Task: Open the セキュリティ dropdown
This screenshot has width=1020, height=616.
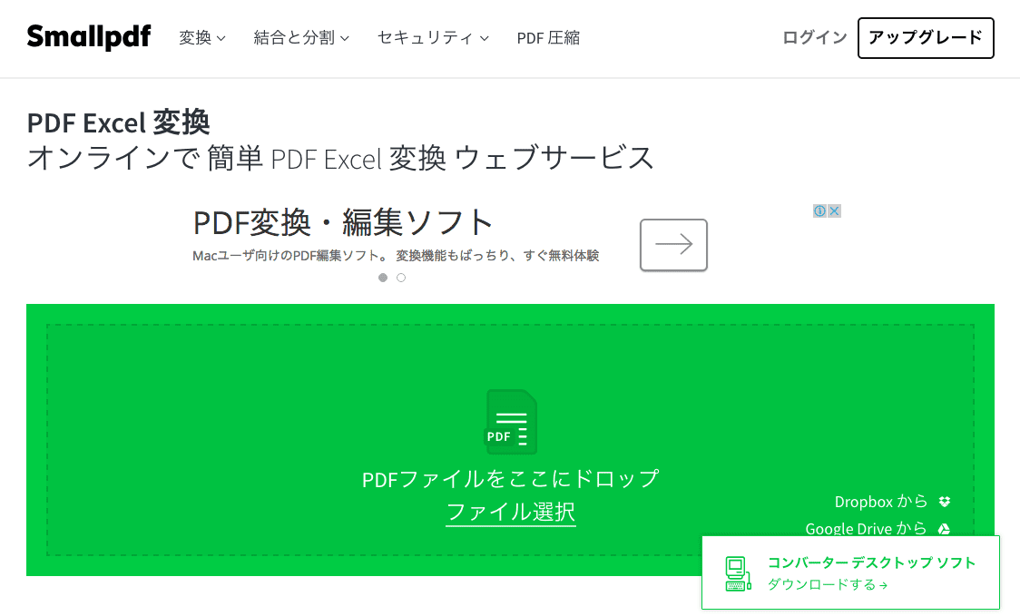Action: click(x=433, y=38)
